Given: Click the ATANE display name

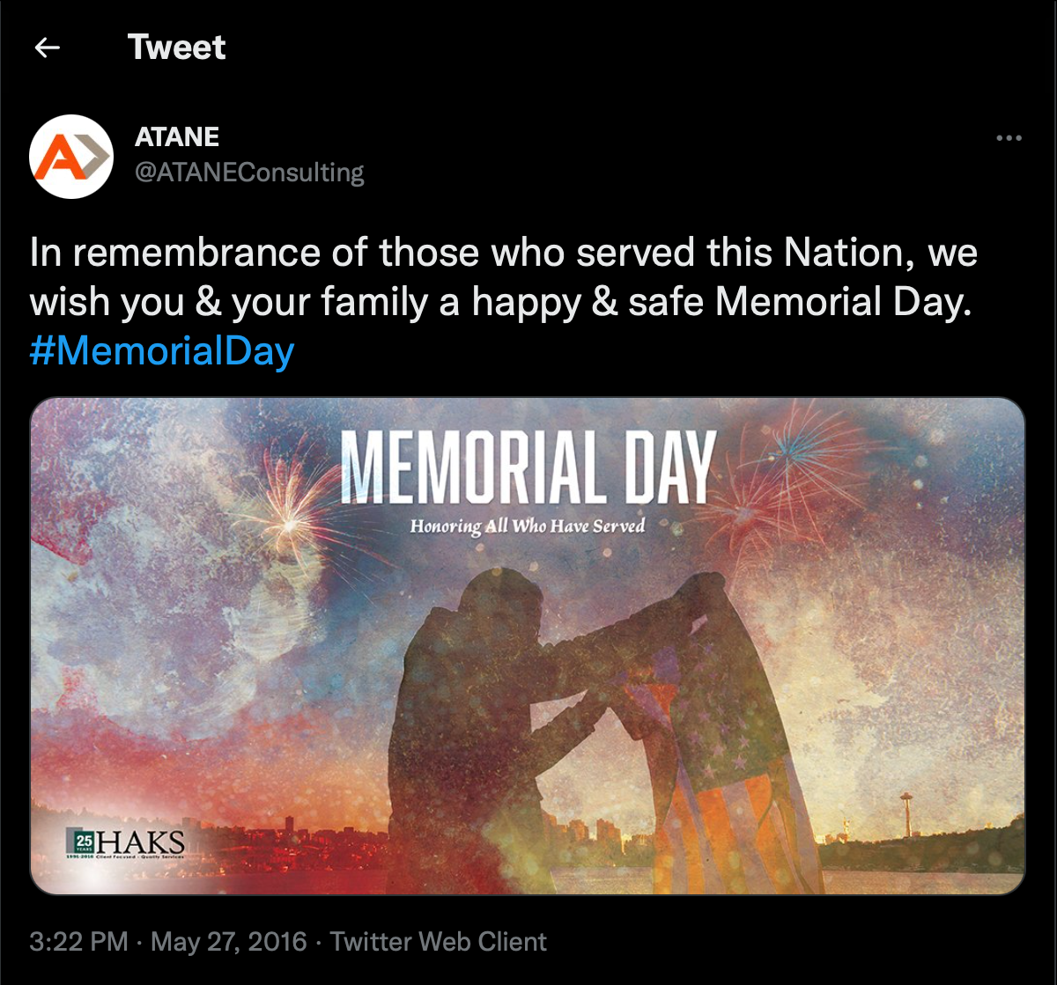Looking at the screenshot, I should pyautogui.click(x=177, y=137).
